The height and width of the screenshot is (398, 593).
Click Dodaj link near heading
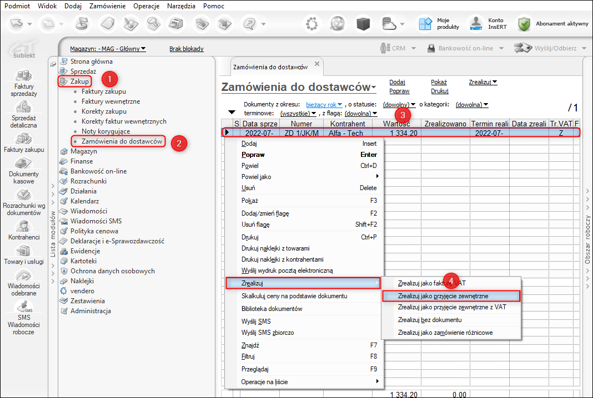397,82
